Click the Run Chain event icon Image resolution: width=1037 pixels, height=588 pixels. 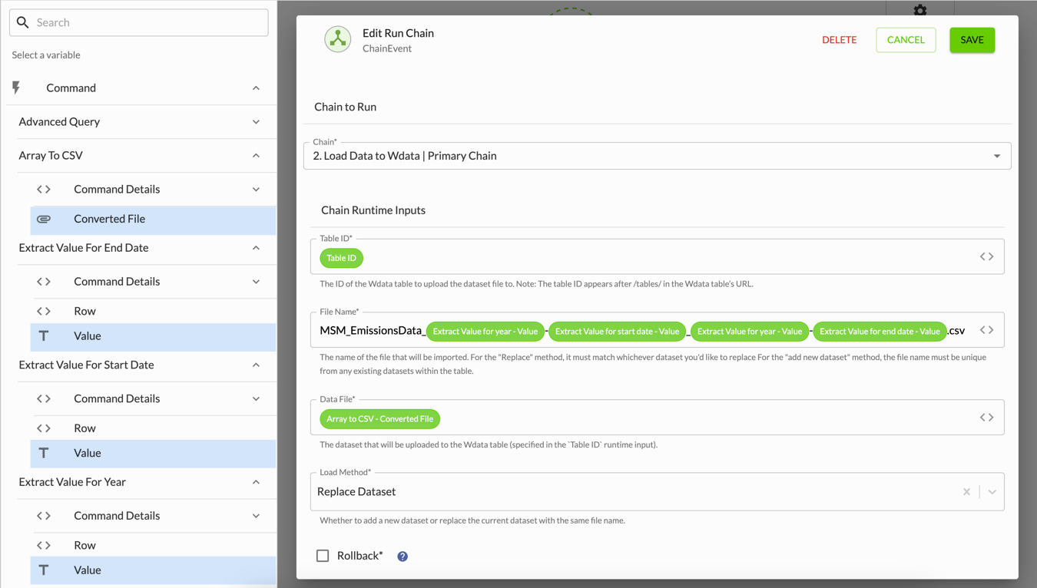coord(337,39)
